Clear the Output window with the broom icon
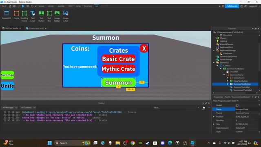This screenshot has height=147, width=261. click(x=203, y=108)
